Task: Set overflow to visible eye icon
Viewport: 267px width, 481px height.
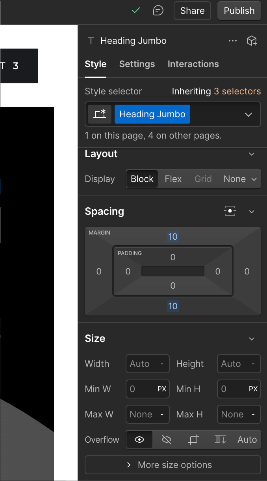Action: [139, 440]
